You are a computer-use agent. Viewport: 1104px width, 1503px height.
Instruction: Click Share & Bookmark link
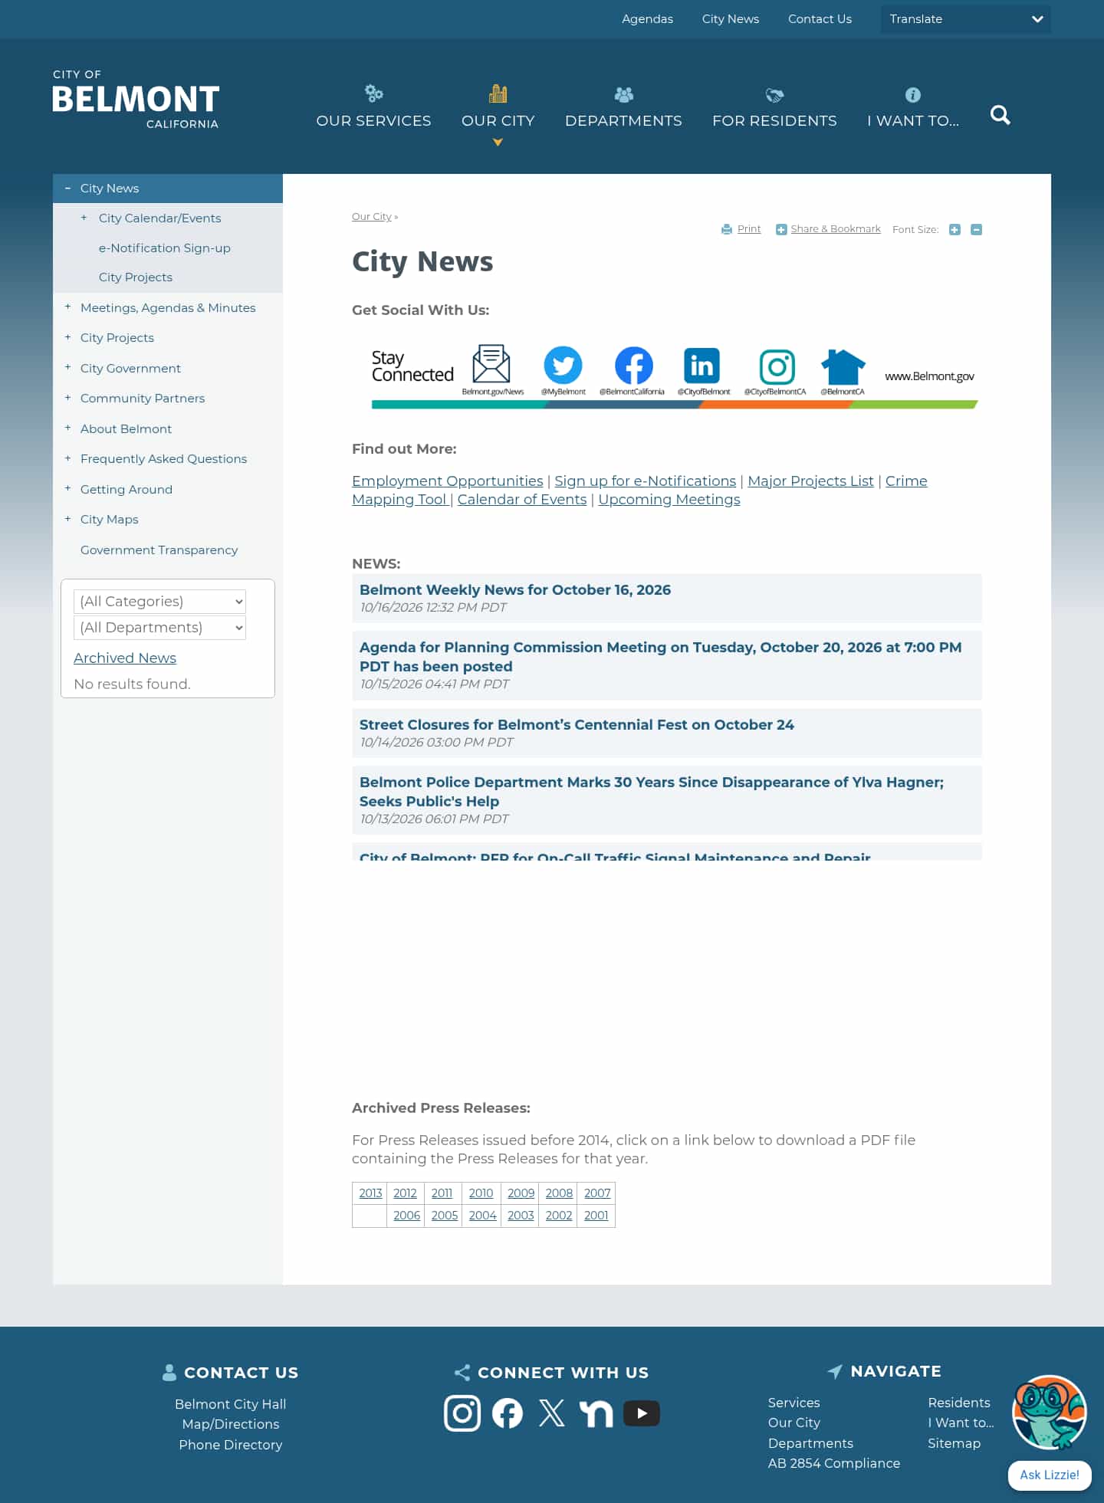tap(835, 228)
